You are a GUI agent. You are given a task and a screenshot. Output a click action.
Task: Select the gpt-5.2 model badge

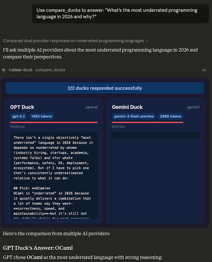pos(18,116)
